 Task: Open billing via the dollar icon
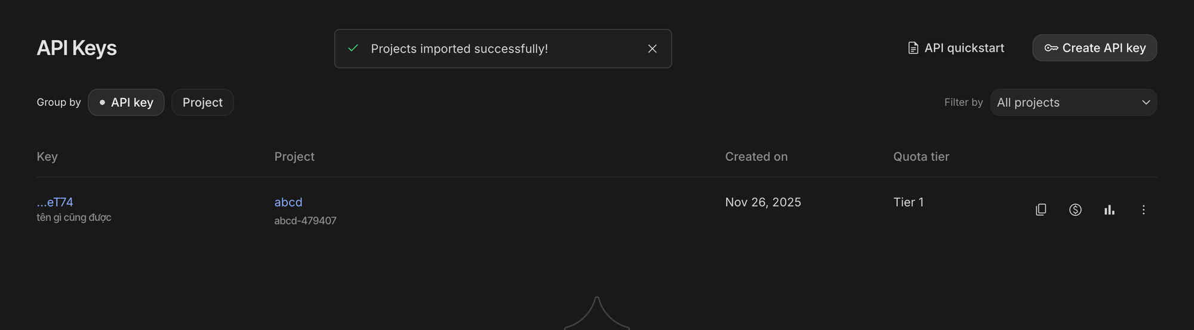tap(1075, 209)
